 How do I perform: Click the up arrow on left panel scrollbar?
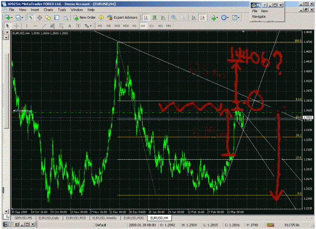coord(6,37)
